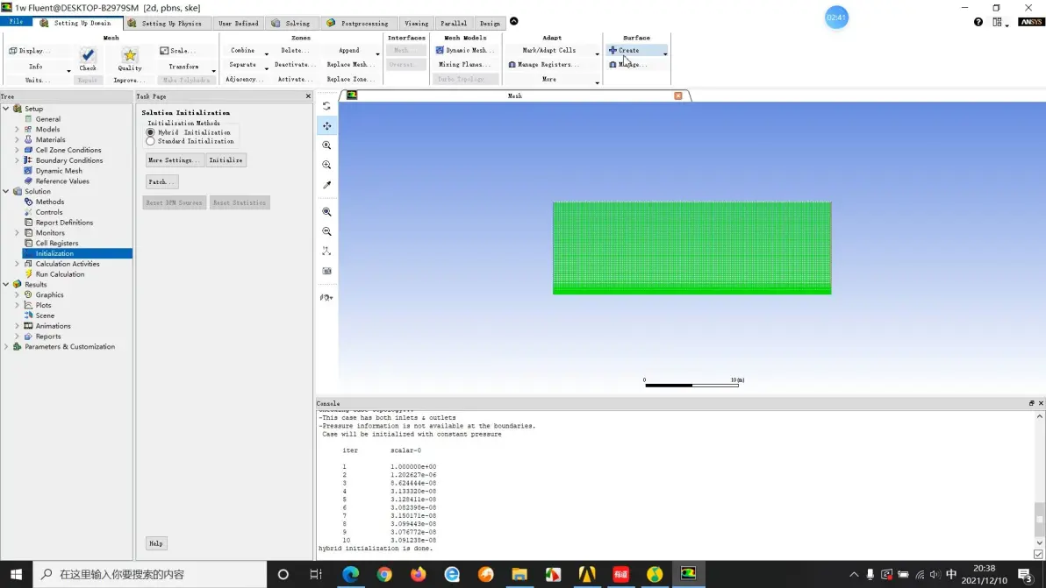This screenshot has width=1046, height=588.
Task: Click the console vertical scrollbar
Action: pyautogui.click(x=1039, y=479)
